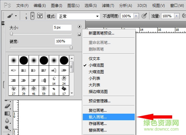The width and height of the screenshot is (186, 135).
Task: Click the brush list scroll down arrow
Action: pos(72,93)
